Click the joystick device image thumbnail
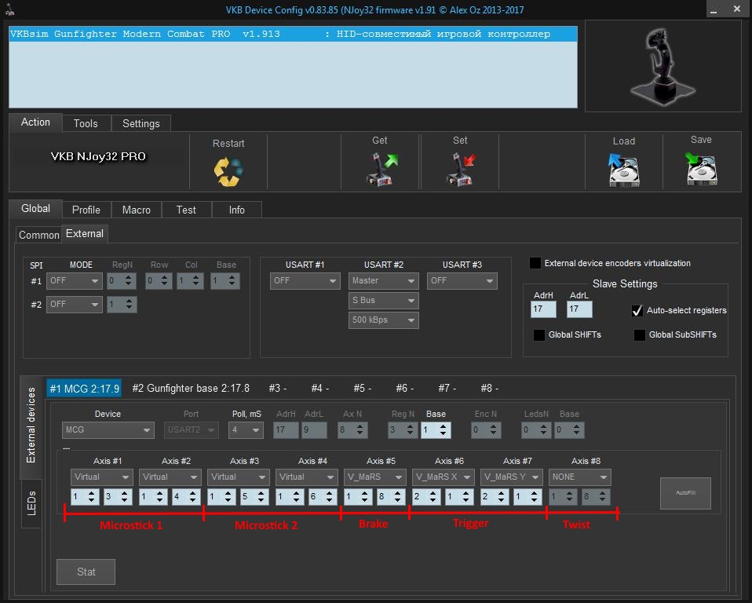Image resolution: width=752 pixels, height=603 pixels. click(663, 67)
